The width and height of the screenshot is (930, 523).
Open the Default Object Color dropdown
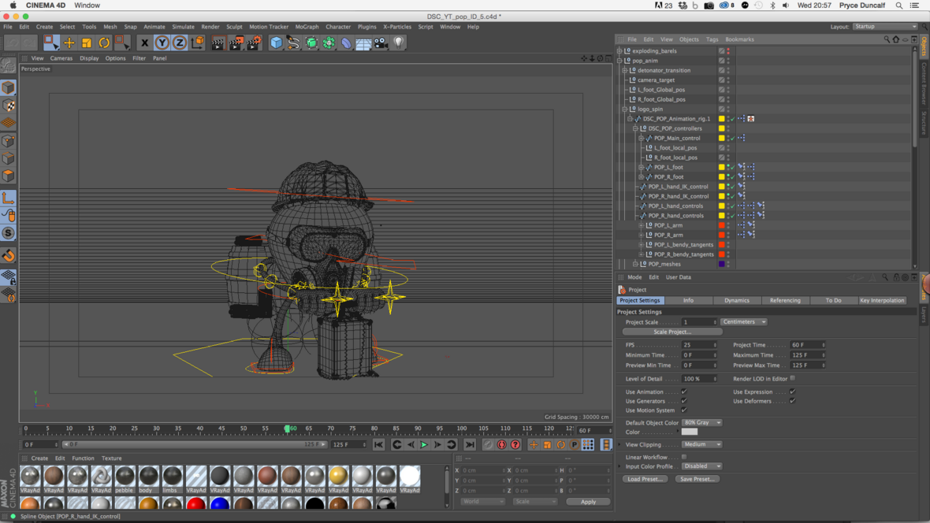701,423
